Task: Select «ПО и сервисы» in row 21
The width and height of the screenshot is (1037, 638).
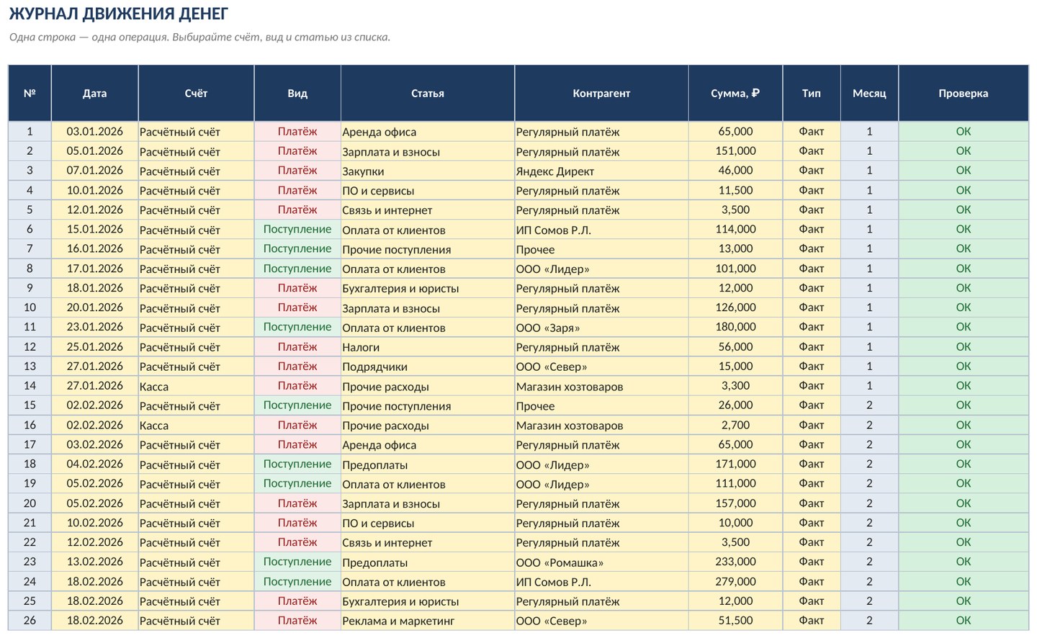Action: [x=428, y=523]
